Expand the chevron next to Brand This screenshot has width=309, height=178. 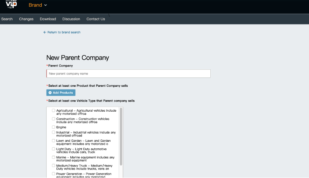[x=45, y=5]
